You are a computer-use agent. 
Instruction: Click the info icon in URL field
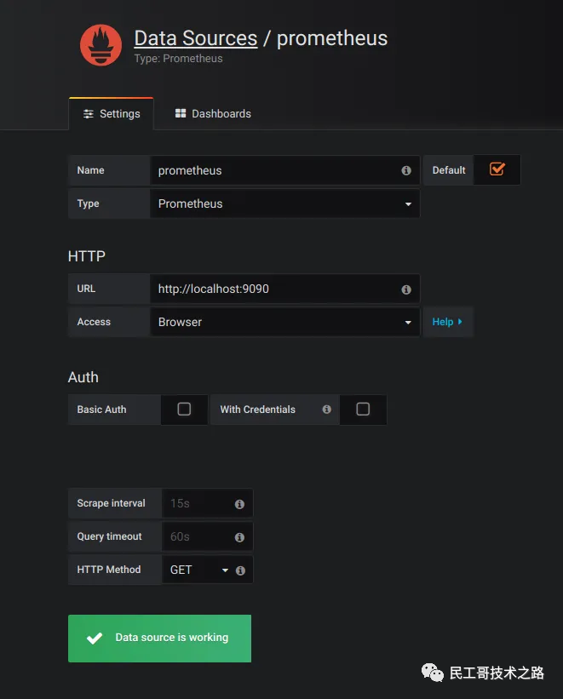click(x=406, y=289)
